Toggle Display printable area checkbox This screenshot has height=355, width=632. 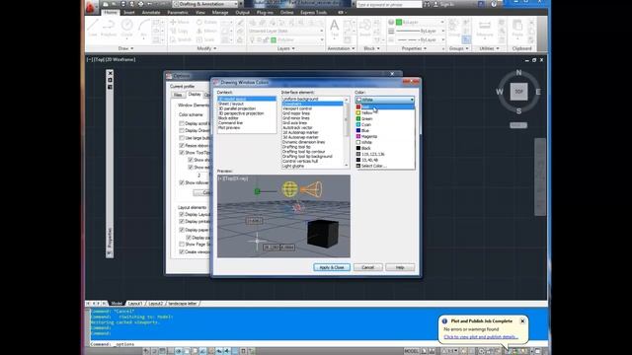pos(182,222)
